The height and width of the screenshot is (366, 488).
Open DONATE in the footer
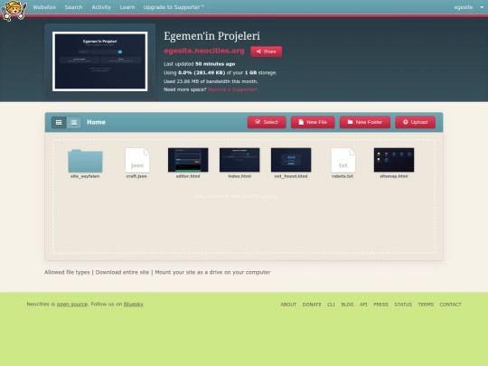coord(312,305)
